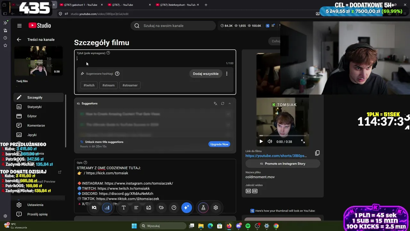Click the SD video quality badge
Image resolution: width=410 pixels, height=231 pixels.
248,191
